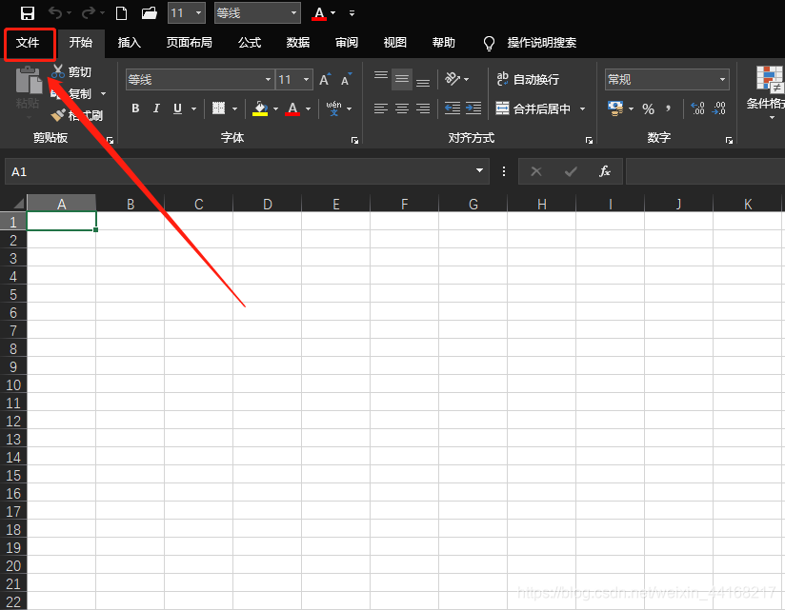Toggle middle vertical alignment

pos(402,78)
